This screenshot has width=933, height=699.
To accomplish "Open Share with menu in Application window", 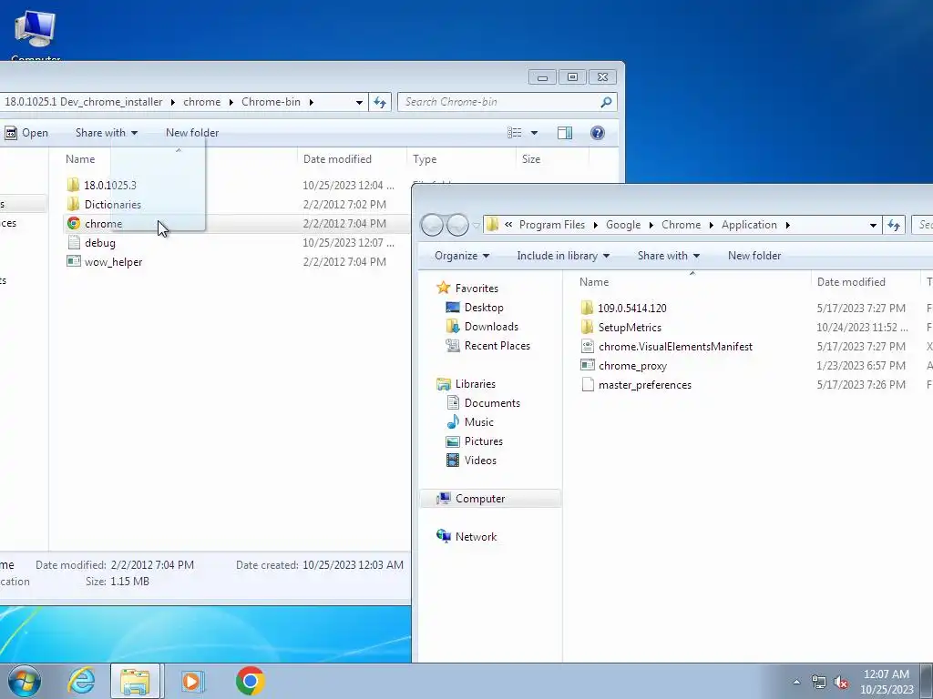I will click(x=668, y=256).
